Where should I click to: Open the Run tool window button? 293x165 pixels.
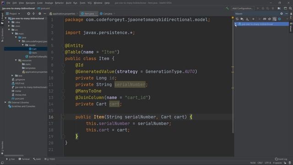(11, 159)
